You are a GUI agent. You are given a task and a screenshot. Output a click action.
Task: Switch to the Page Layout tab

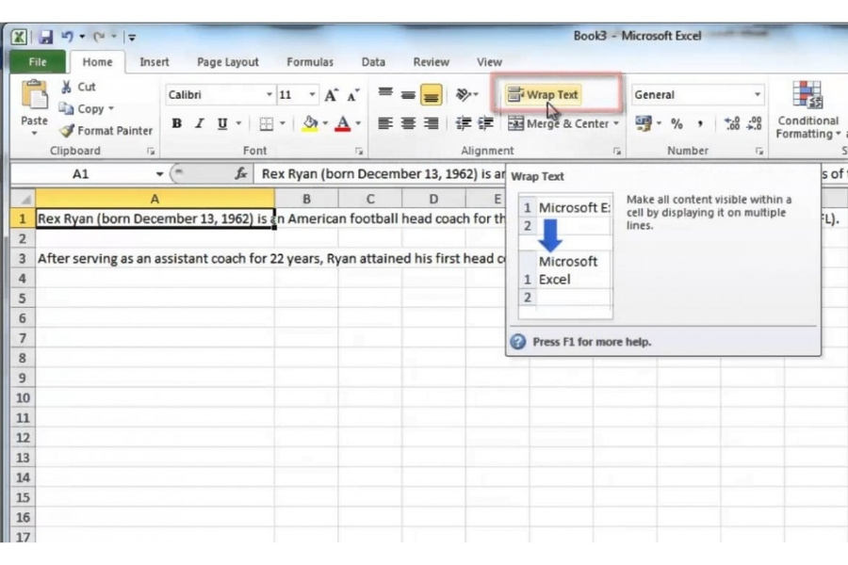point(227,62)
